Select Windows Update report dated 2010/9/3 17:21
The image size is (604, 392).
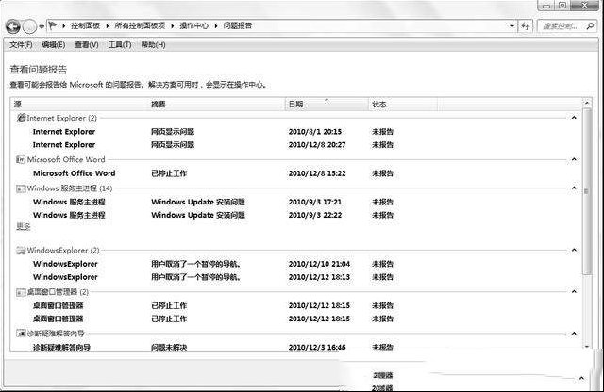[x=296, y=202]
